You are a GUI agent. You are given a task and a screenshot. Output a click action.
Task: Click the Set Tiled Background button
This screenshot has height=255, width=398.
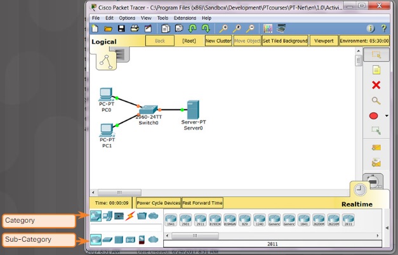(285, 41)
